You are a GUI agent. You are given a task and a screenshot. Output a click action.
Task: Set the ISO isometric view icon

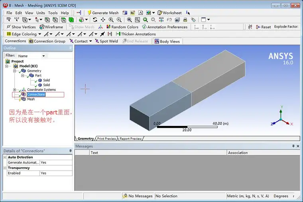(x=161, y=20)
